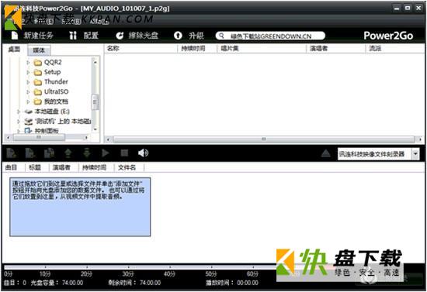Click the 剩余时间 74:00.00 status text
427x292 pixels.
pos(134,283)
